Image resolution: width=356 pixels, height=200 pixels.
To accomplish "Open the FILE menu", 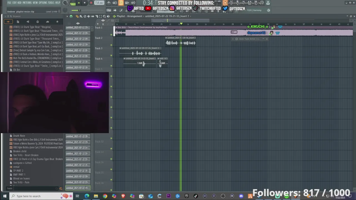I will (9, 2).
